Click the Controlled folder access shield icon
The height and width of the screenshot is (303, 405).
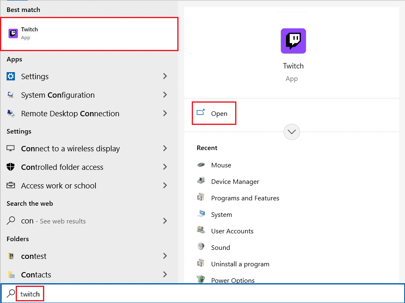click(x=11, y=167)
